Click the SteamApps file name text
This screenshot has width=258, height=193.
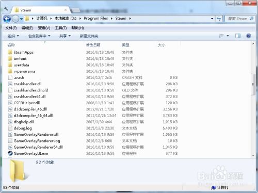24,52
